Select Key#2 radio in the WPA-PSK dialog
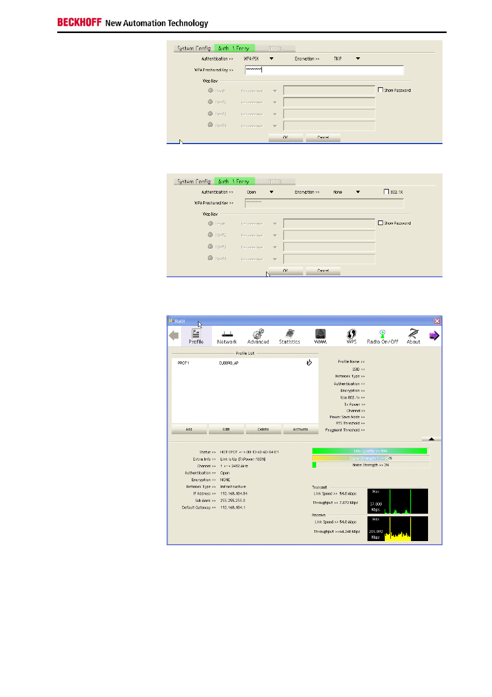This screenshot has height=697, width=492. [x=210, y=102]
